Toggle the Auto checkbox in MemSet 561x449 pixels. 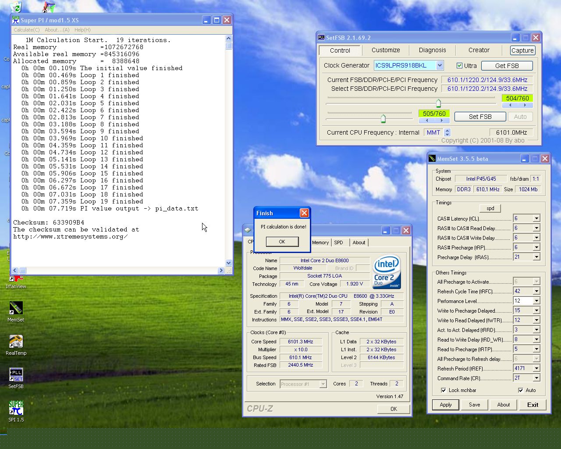click(x=521, y=390)
